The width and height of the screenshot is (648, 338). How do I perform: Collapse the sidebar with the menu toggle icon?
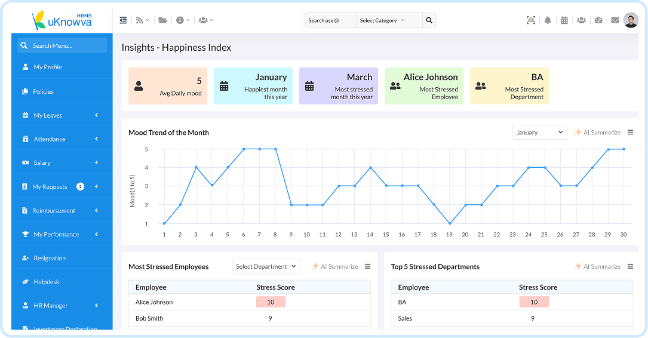click(123, 20)
